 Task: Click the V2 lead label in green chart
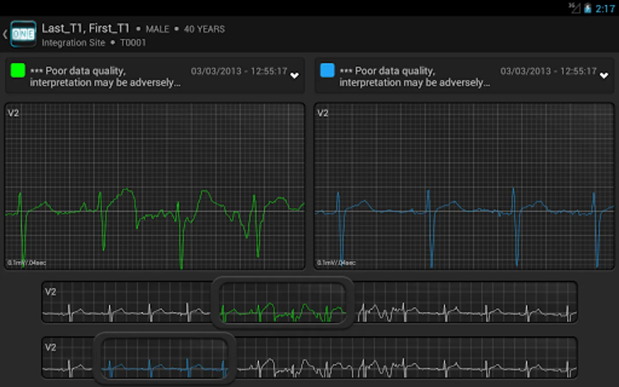coord(13,113)
